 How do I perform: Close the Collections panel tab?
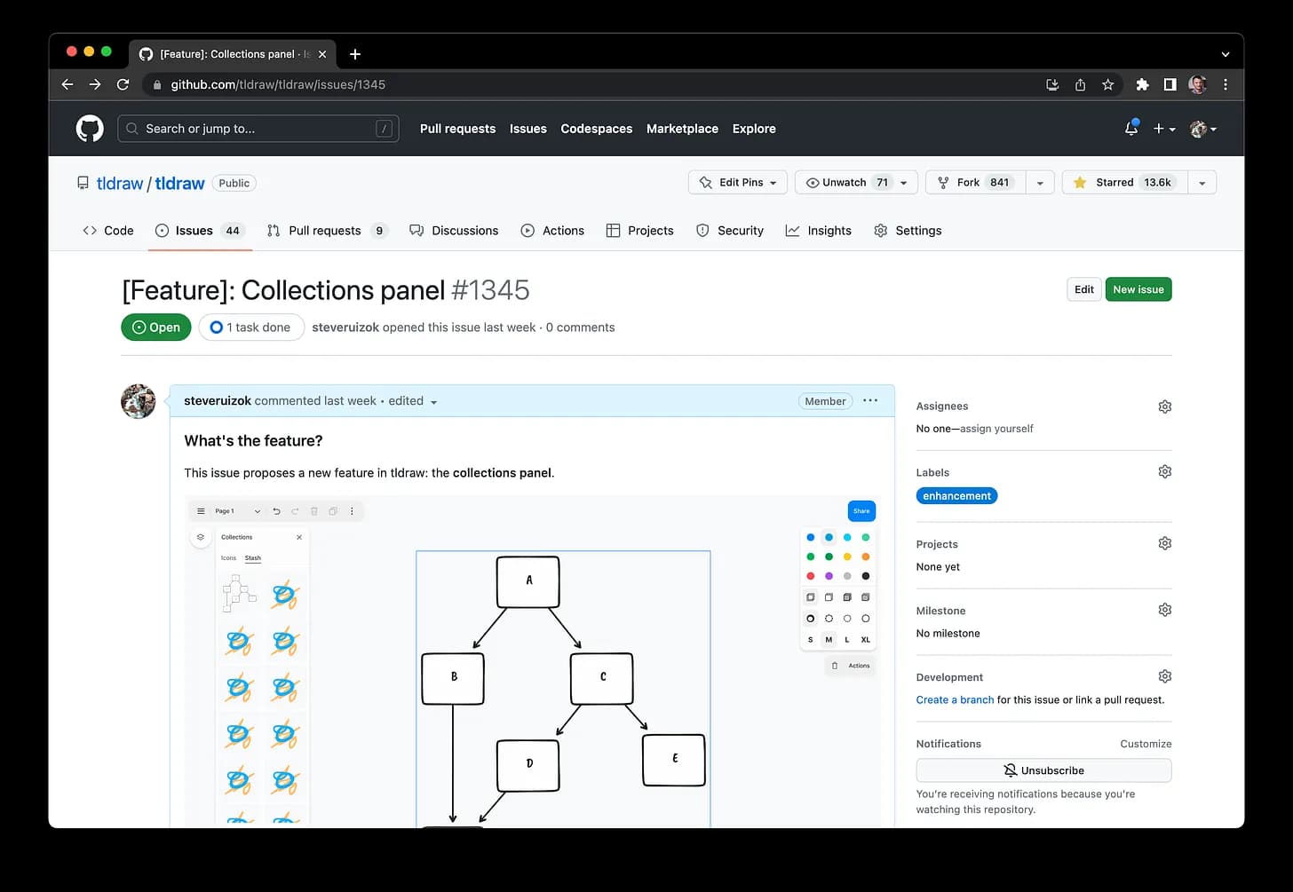[x=322, y=54]
